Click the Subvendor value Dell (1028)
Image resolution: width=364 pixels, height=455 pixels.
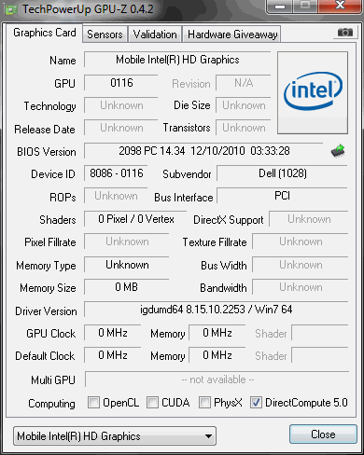coord(282,173)
